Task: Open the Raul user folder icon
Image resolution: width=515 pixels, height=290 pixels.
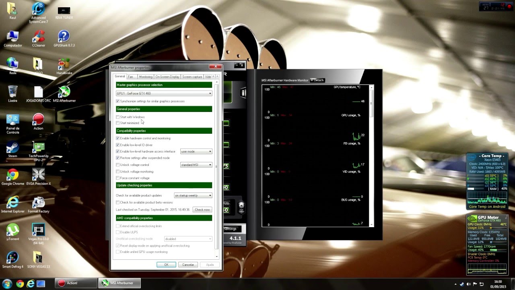Action: pos(12,10)
